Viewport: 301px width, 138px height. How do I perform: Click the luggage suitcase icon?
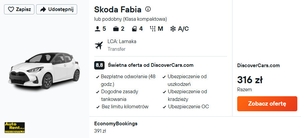(116, 29)
